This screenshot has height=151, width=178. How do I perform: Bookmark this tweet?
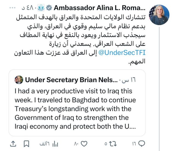(x=26, y=144)
